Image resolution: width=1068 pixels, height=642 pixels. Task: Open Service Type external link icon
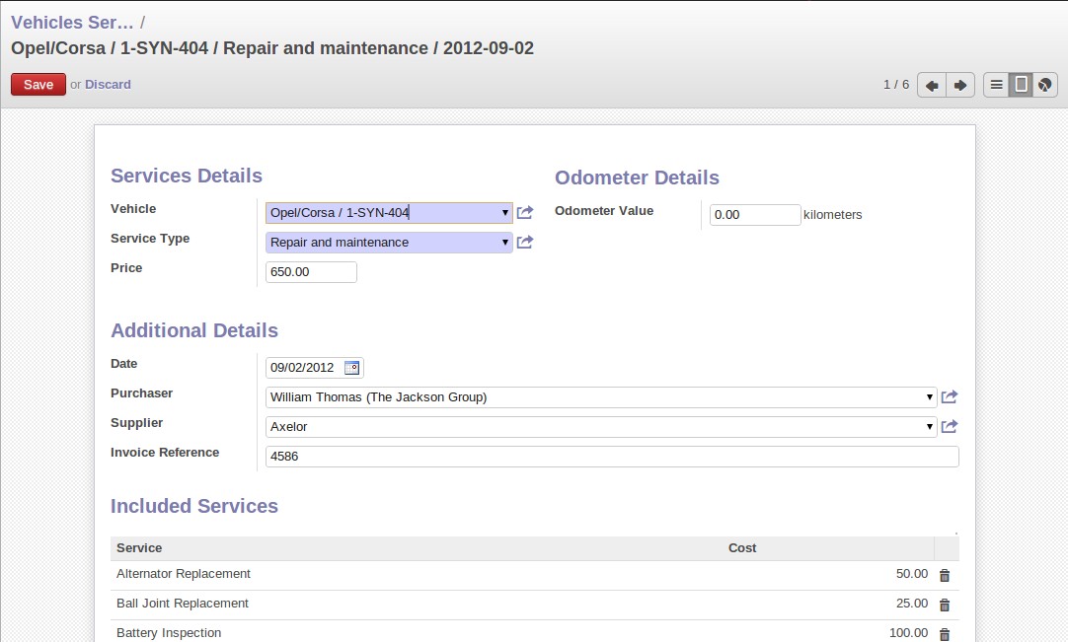524,242
